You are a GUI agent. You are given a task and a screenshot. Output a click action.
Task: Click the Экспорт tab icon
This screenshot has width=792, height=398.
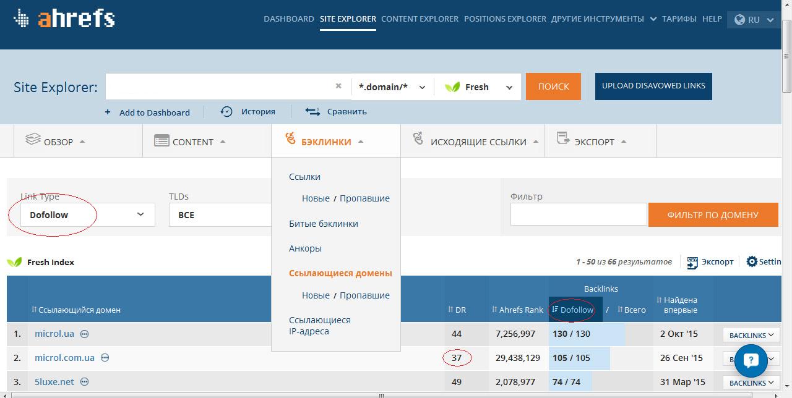(x=563, y=138)
